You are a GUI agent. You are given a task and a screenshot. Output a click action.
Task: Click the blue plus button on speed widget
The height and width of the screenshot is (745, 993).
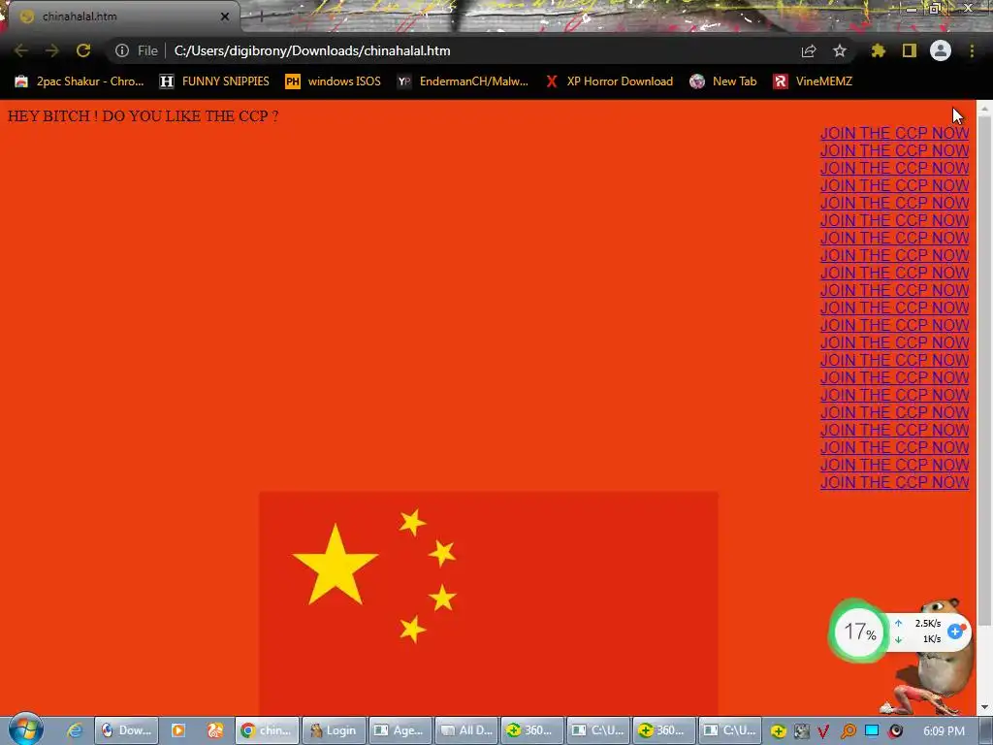(x=955, y=631)
